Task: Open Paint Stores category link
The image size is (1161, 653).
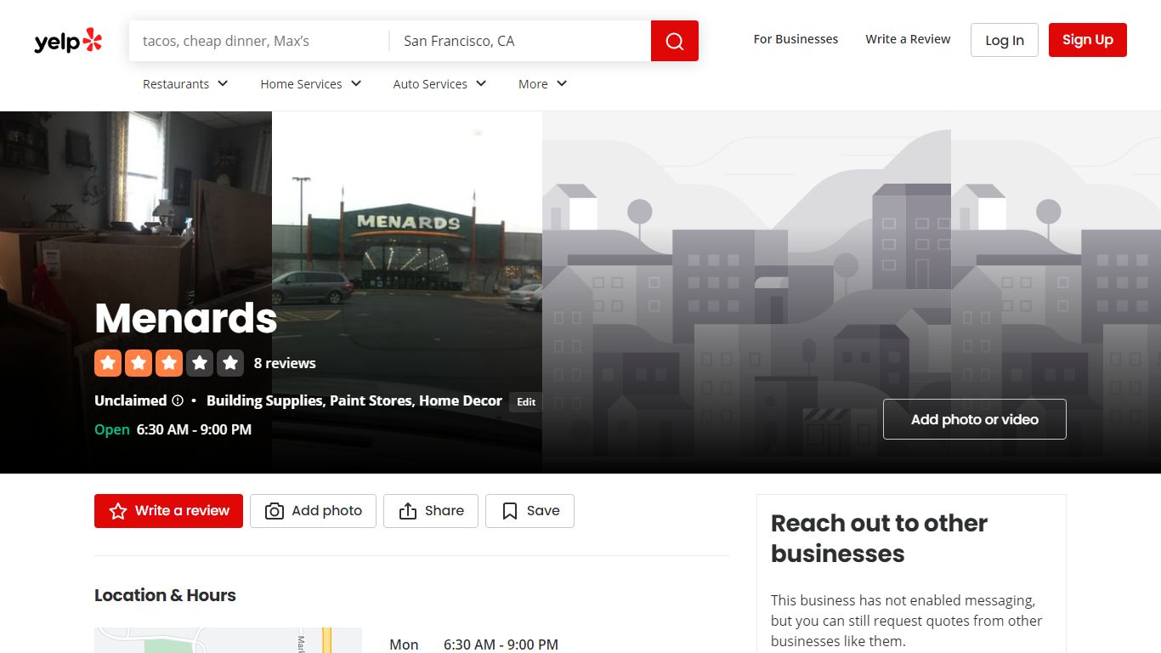Action: [371, 400]
